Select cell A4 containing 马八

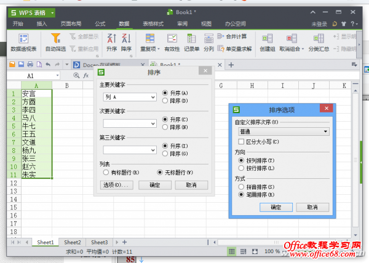(x=36, y=118)
